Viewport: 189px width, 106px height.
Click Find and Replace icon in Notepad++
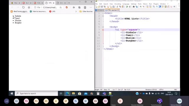point(136,7)
